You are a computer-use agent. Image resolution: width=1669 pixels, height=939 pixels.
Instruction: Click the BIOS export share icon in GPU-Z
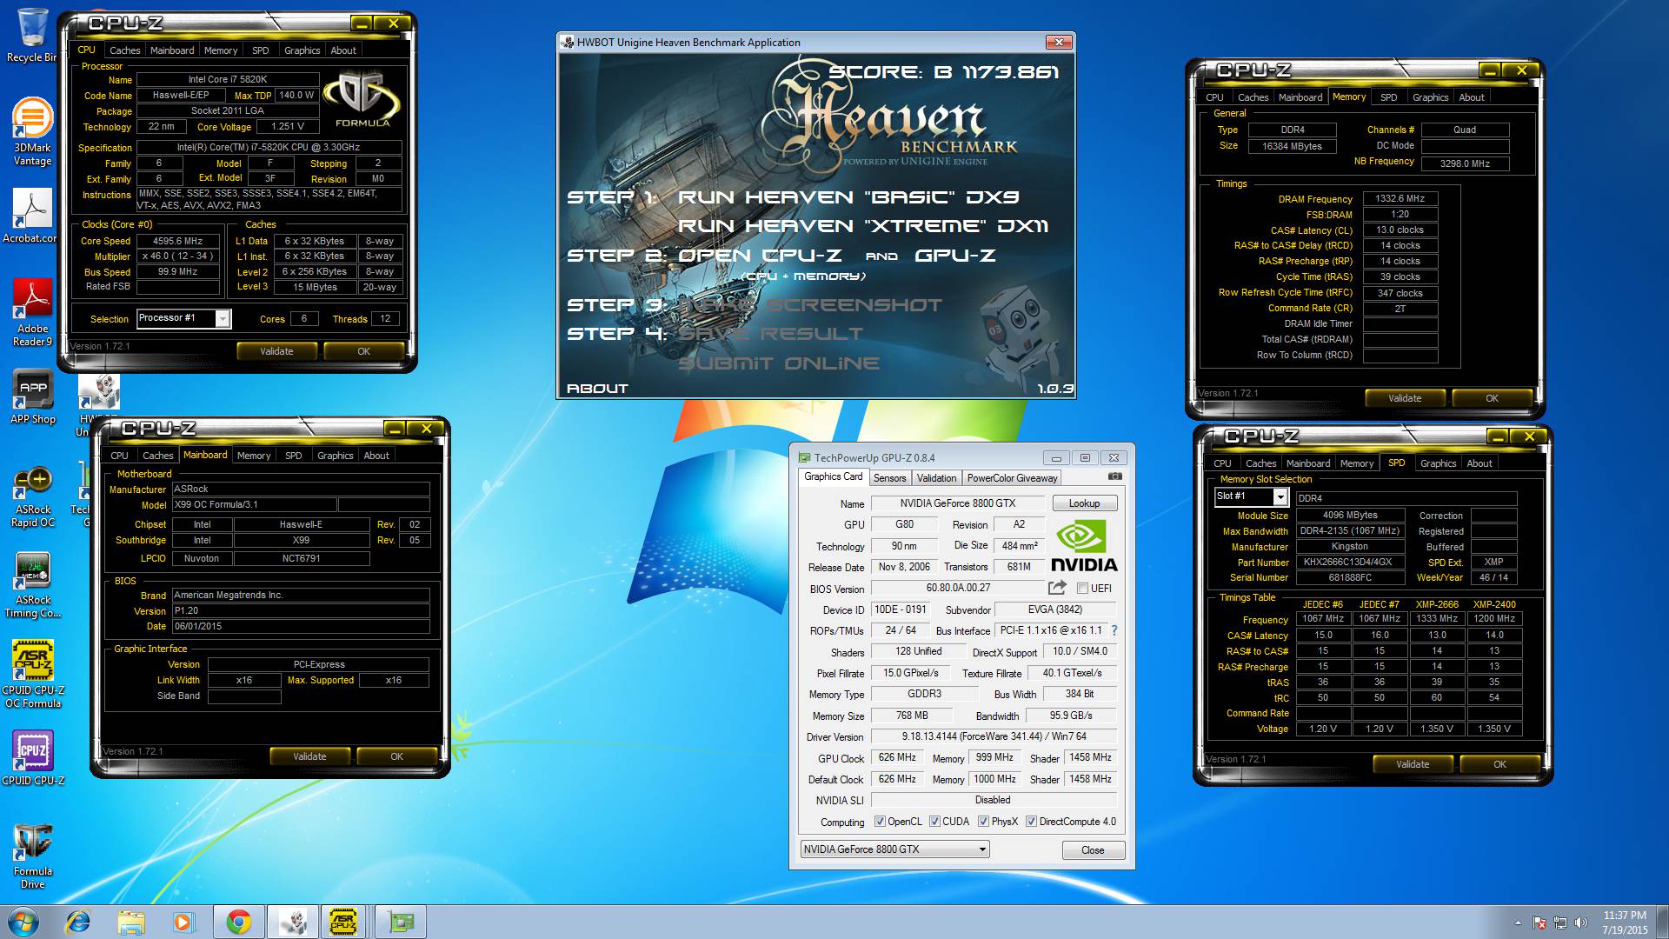(1058, 588)
